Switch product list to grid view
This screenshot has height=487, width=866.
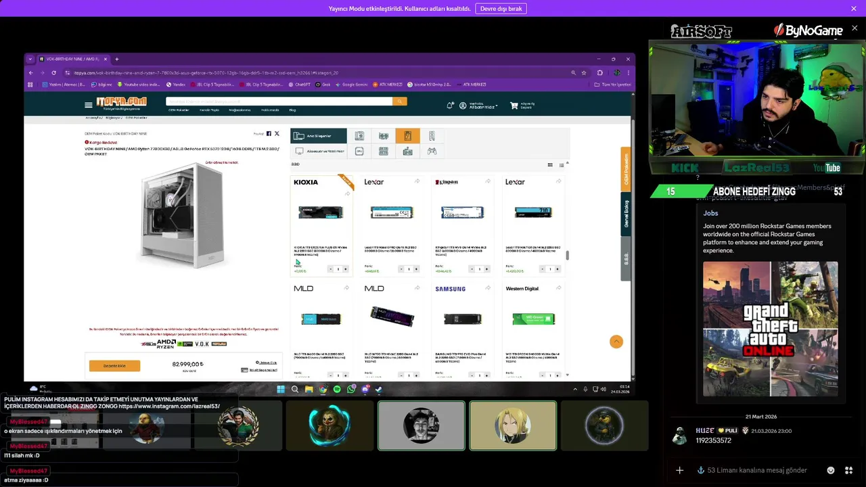(x=550, y=165)
